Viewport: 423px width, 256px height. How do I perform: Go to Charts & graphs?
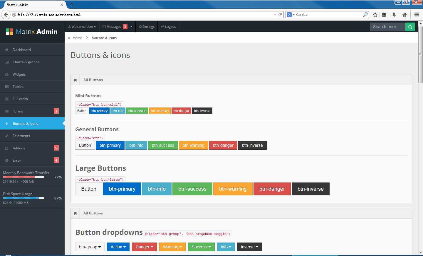pos(32,62)
